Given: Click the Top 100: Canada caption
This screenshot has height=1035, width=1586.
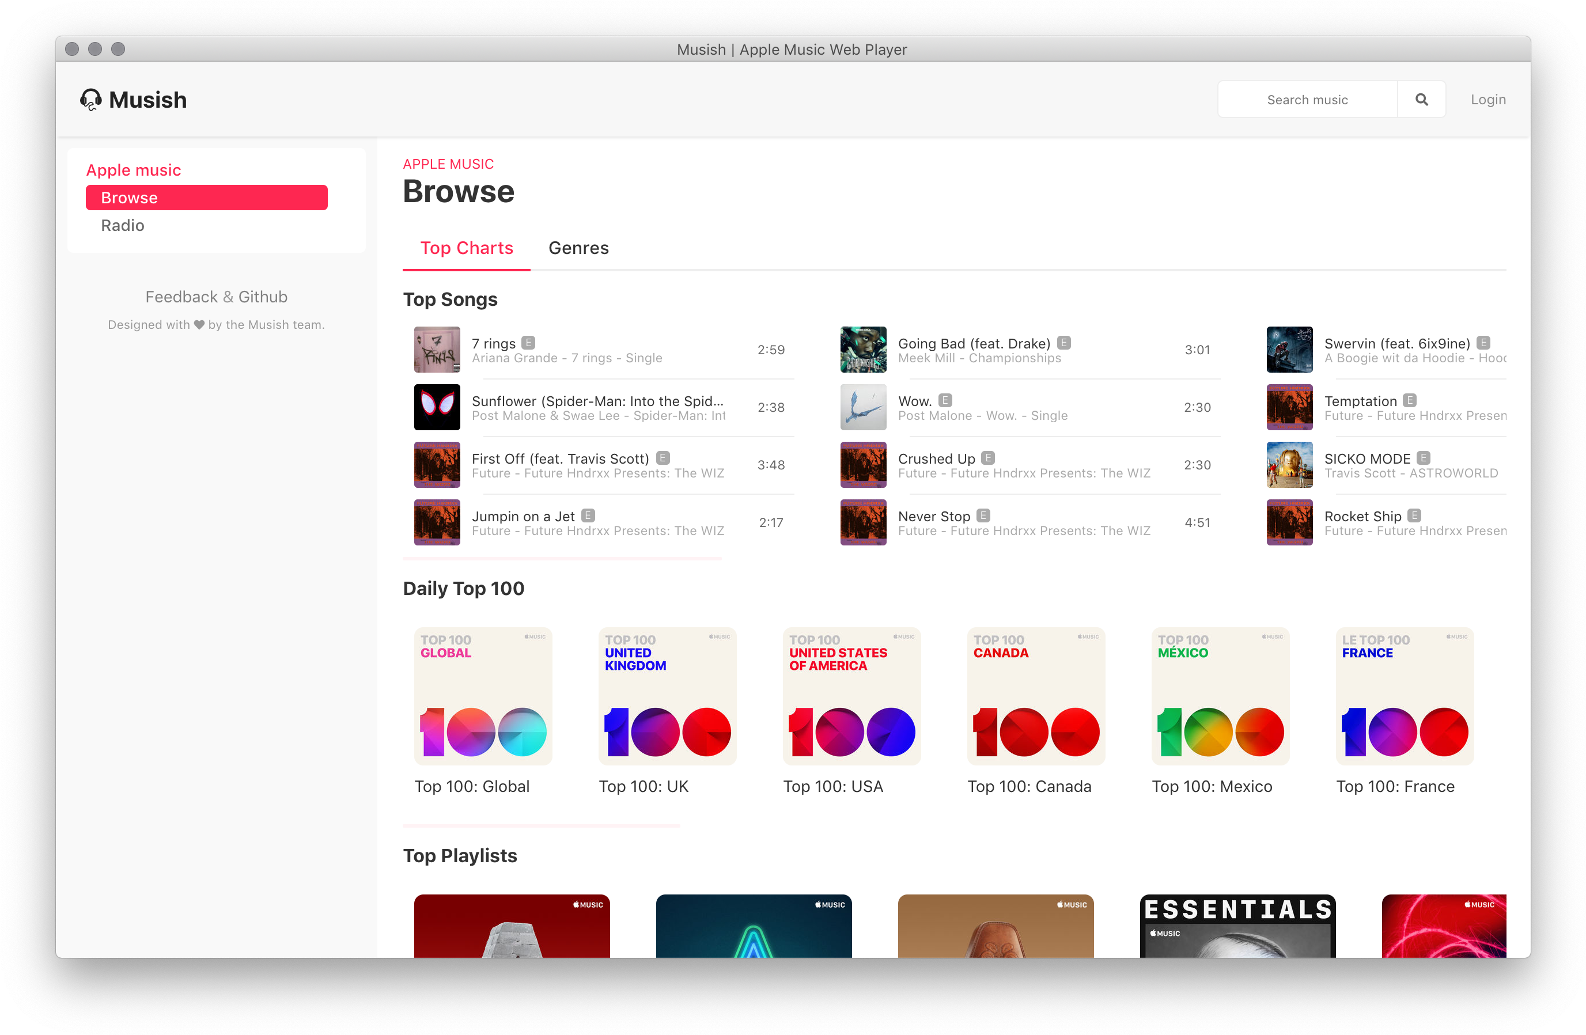Looking at the screenshot, I should [1029, 787].
